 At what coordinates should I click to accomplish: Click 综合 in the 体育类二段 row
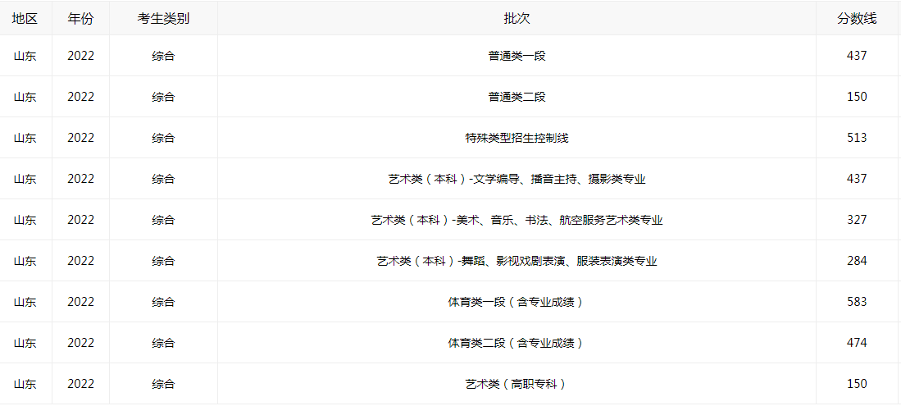tap(163, 343)
